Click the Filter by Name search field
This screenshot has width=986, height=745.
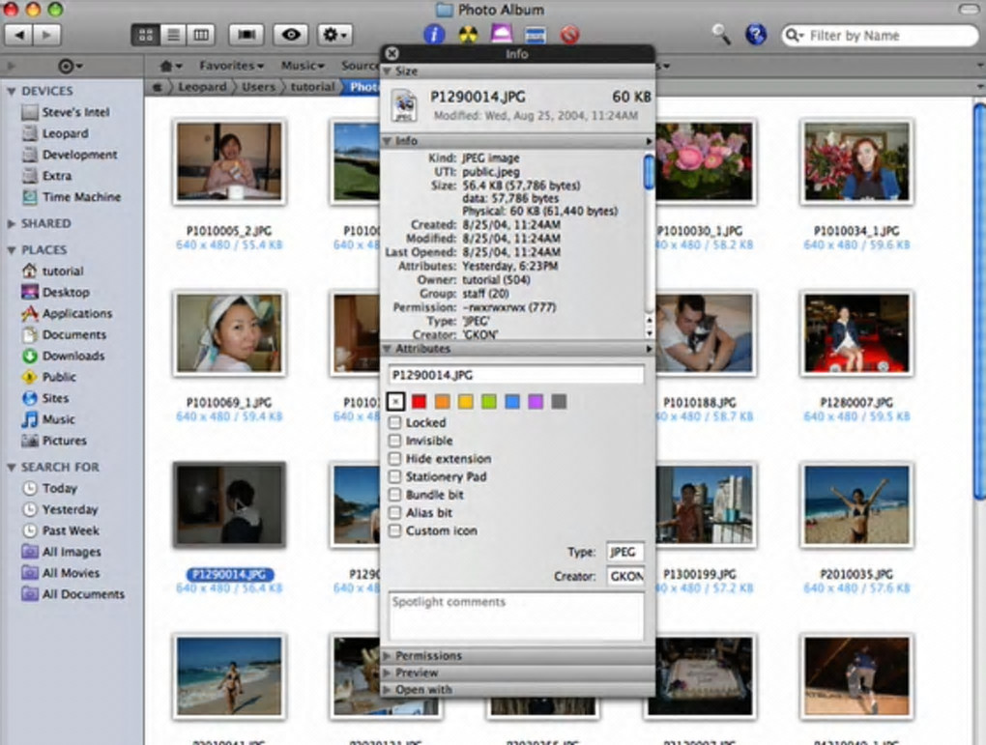coord(880,35)
